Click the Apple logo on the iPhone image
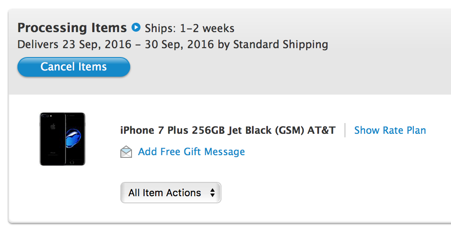 [53, 126]
